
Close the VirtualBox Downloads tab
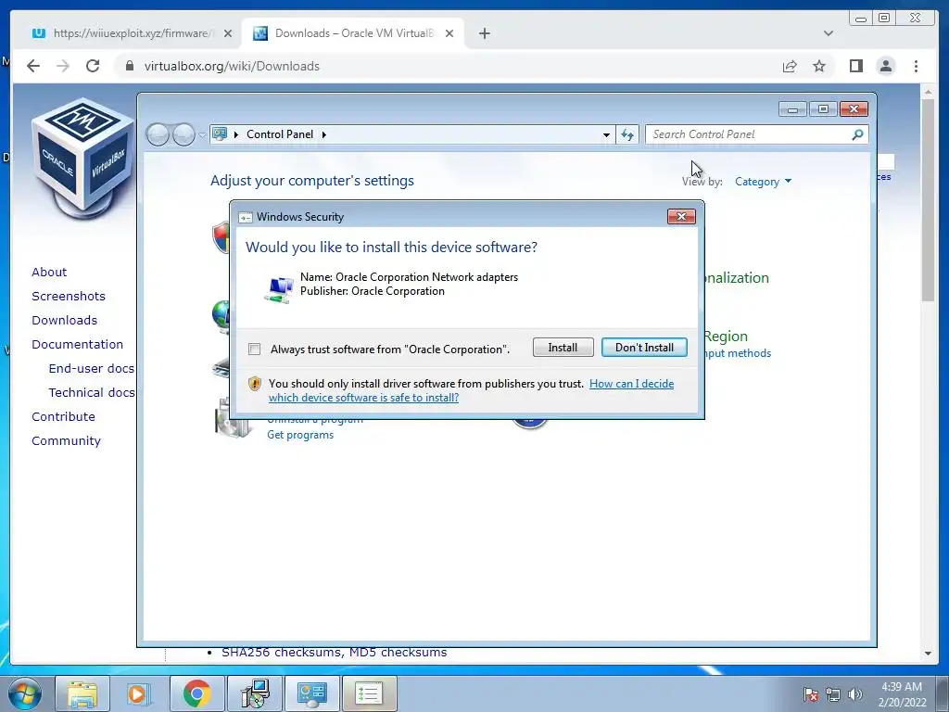click(449, 33)
